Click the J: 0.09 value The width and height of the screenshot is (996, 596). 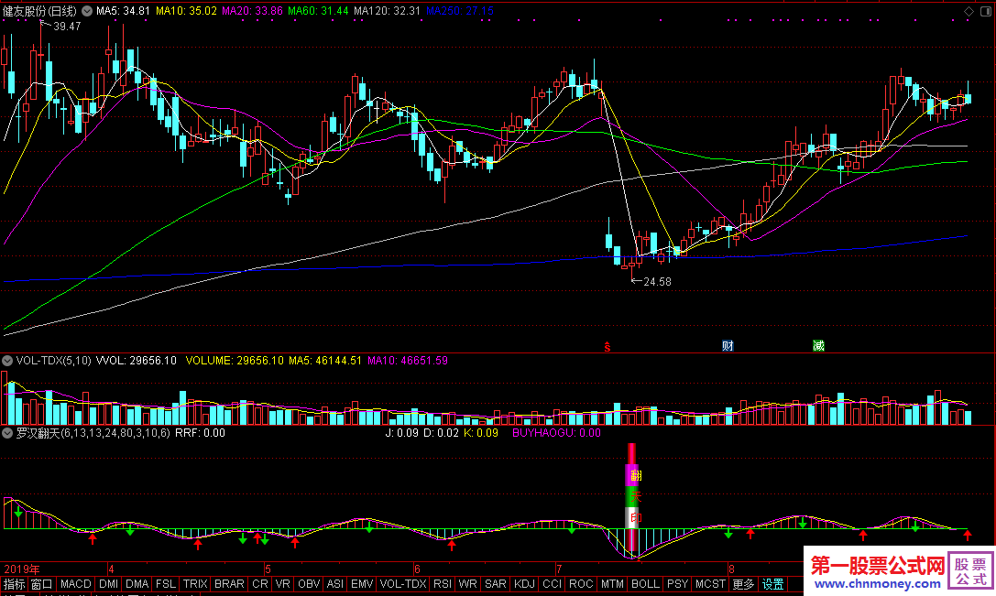[402, 433]
